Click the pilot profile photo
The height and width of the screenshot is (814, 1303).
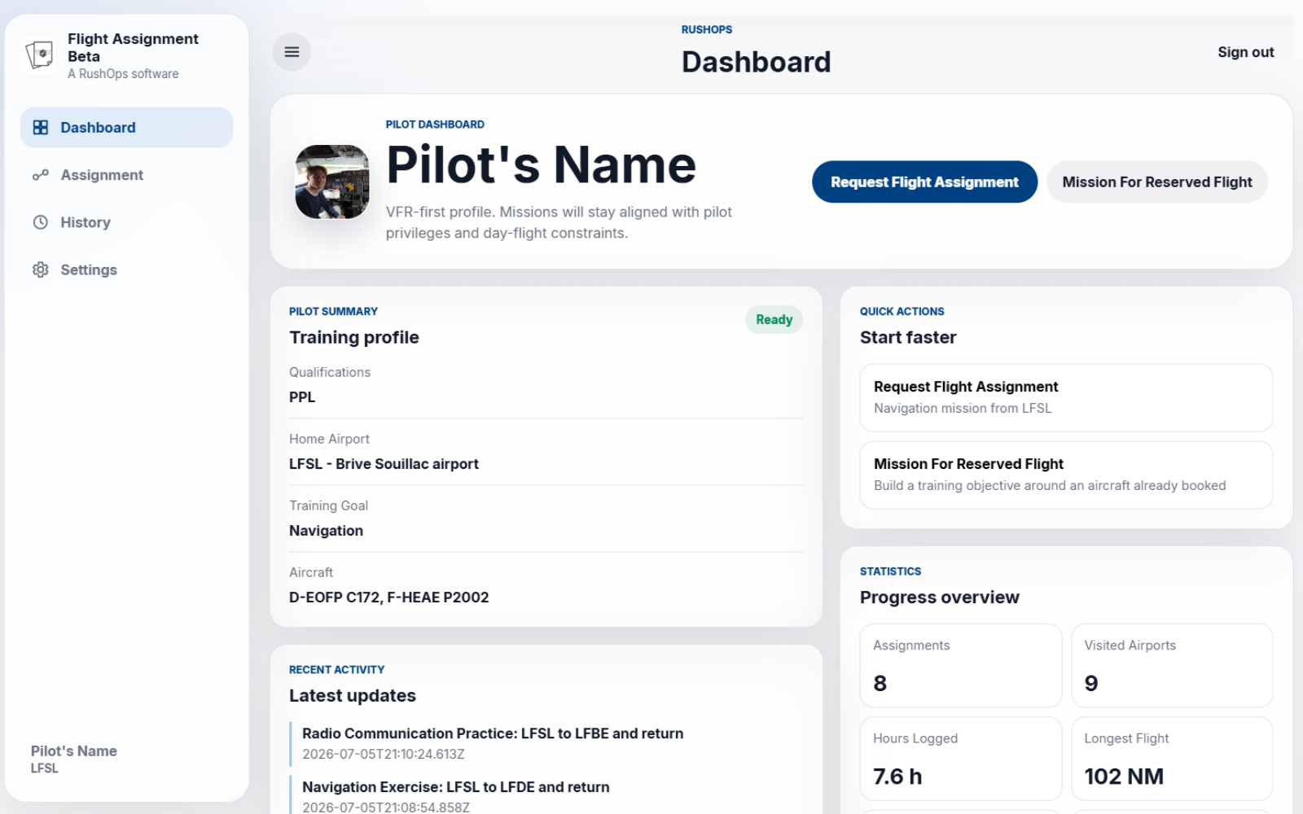coord(331,182)
